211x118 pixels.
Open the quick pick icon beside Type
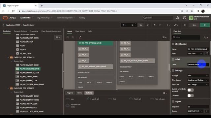click(207, 53)
